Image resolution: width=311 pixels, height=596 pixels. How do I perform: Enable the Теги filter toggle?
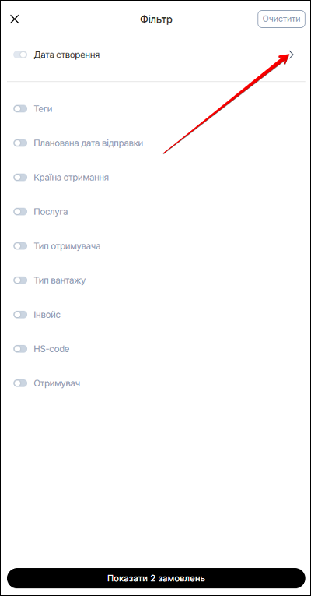[x=20, y=109]
